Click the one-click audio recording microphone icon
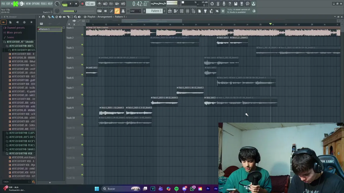344x193 pixels. 224,4
